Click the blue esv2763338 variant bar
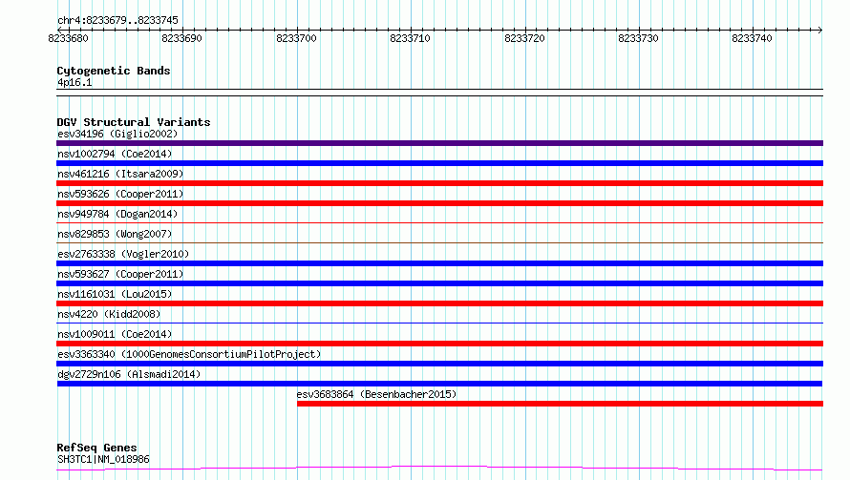 point(439,263)
